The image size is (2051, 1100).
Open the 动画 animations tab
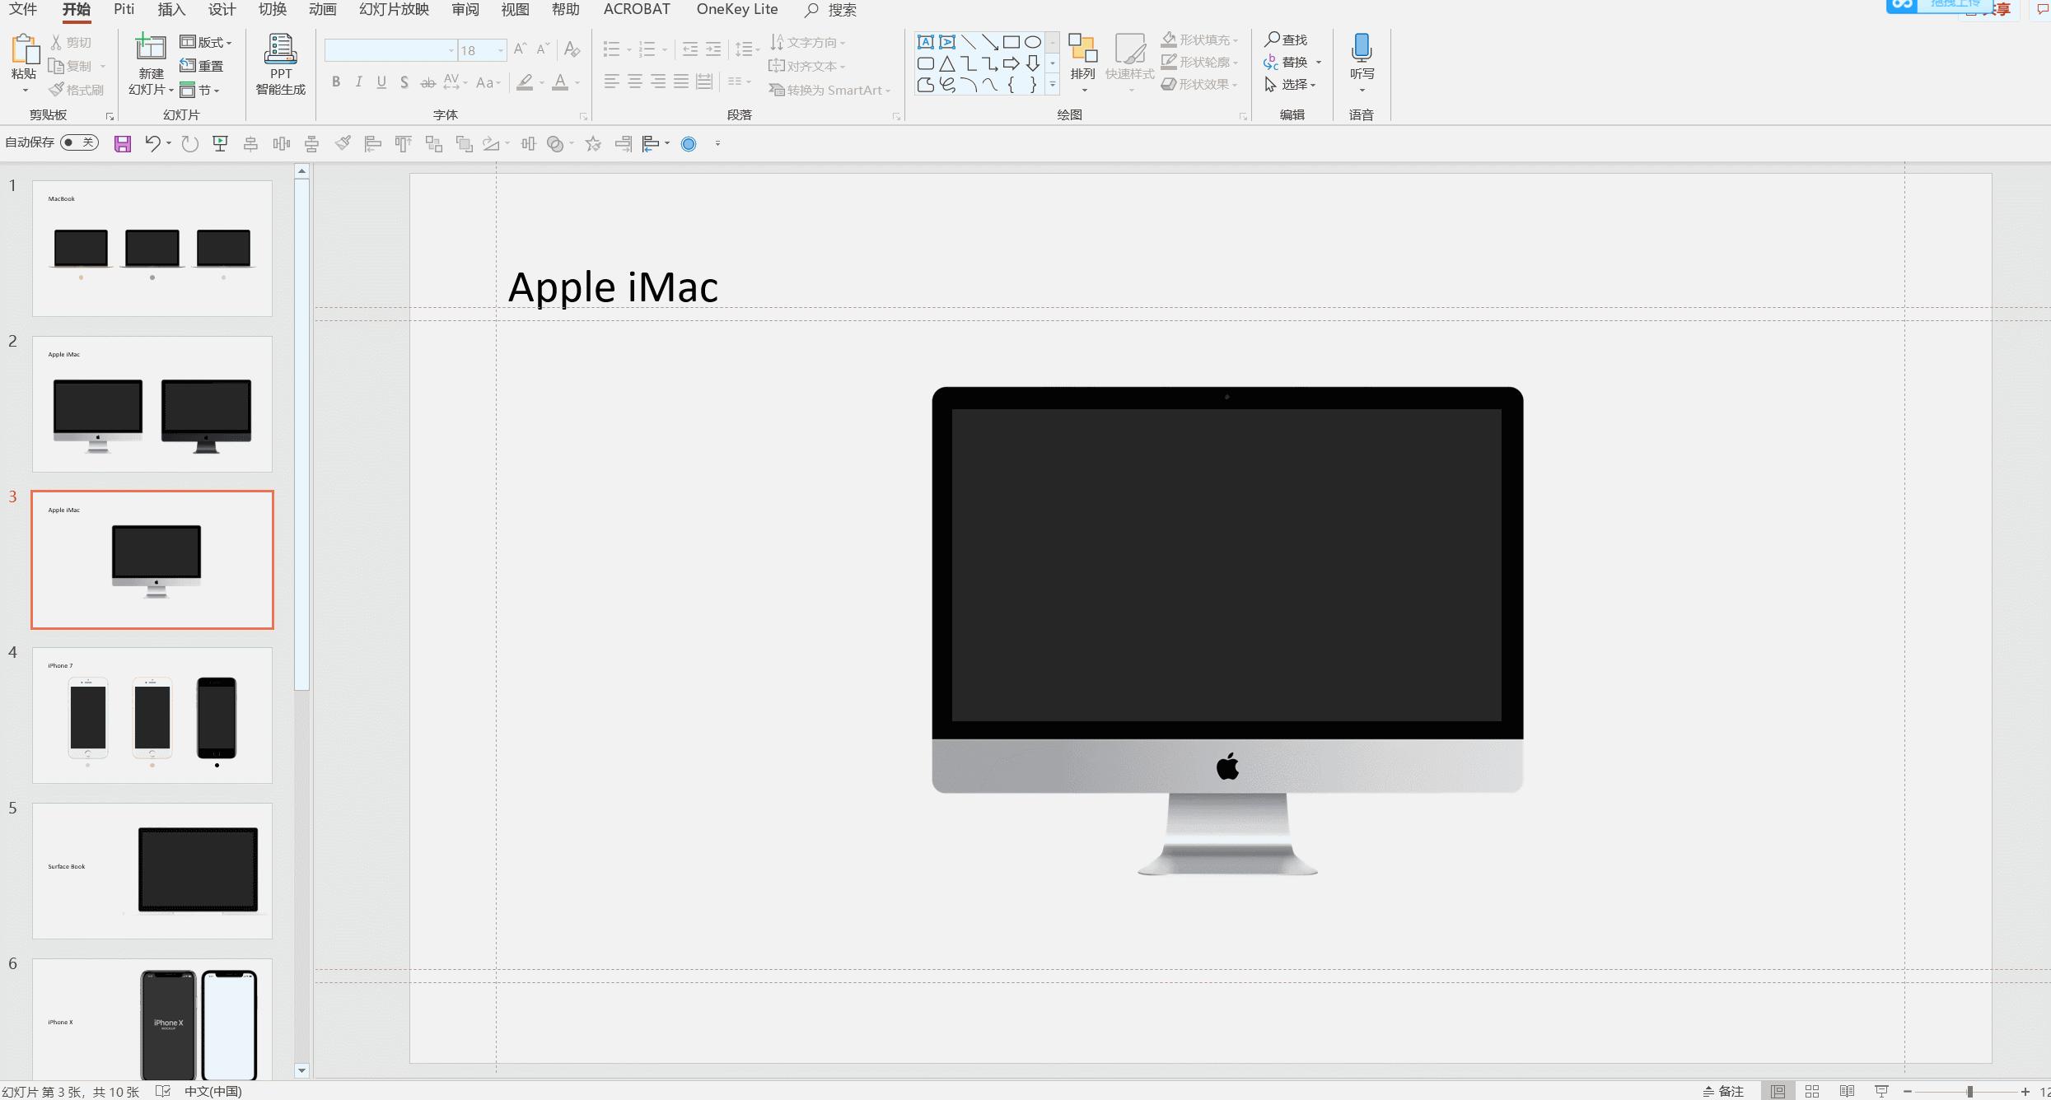pos(322,10)
